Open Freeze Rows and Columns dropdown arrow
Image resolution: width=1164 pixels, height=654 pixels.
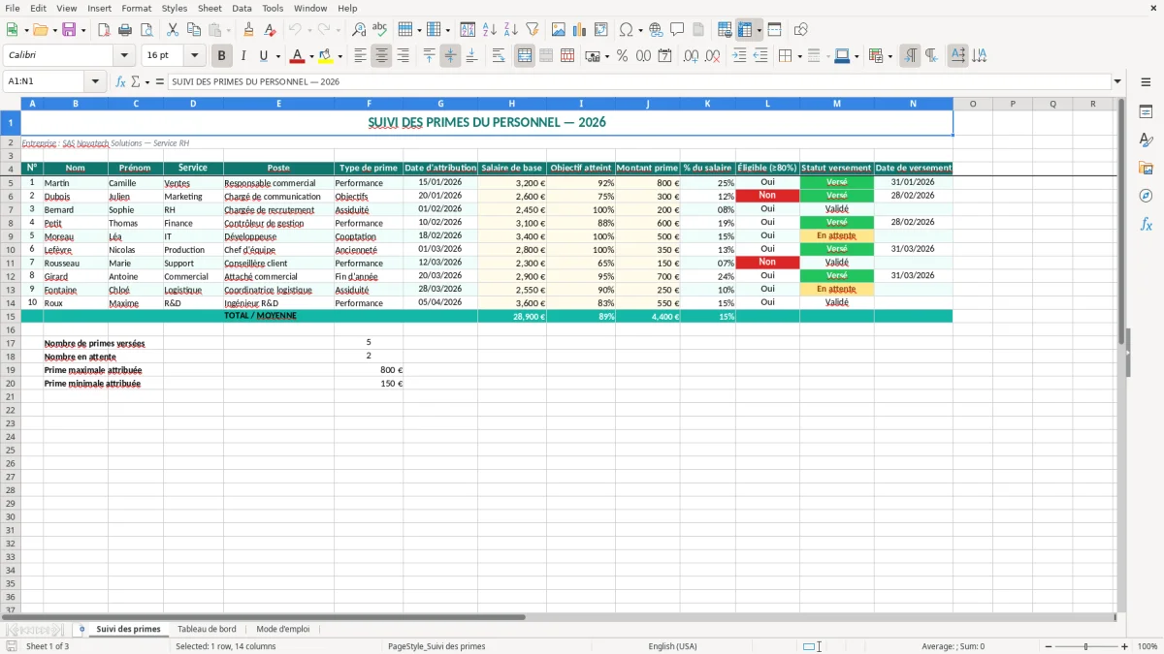point(760,30)
